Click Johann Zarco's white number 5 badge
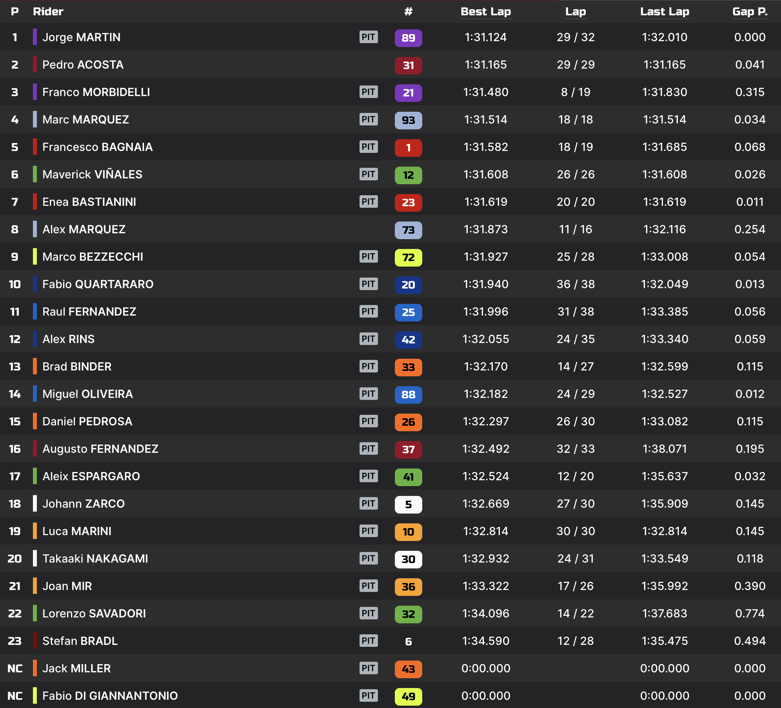Screen dimensions: 781x708 coord(408,505)
